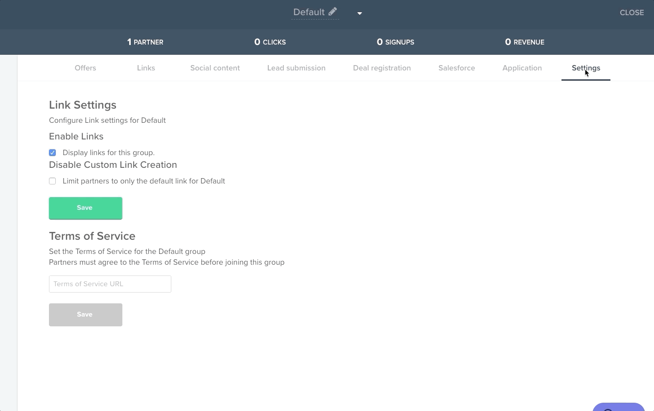
Task: Check limit partners to default link
Action: point(52,181)
